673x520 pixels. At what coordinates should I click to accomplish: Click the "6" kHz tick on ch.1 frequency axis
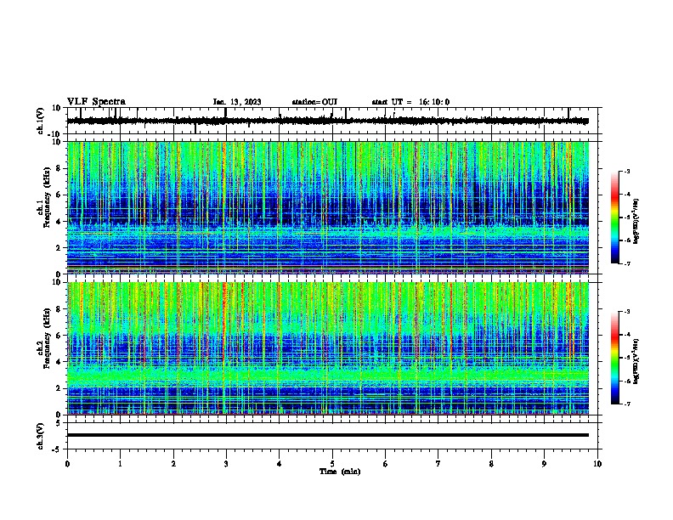[59, 195]
